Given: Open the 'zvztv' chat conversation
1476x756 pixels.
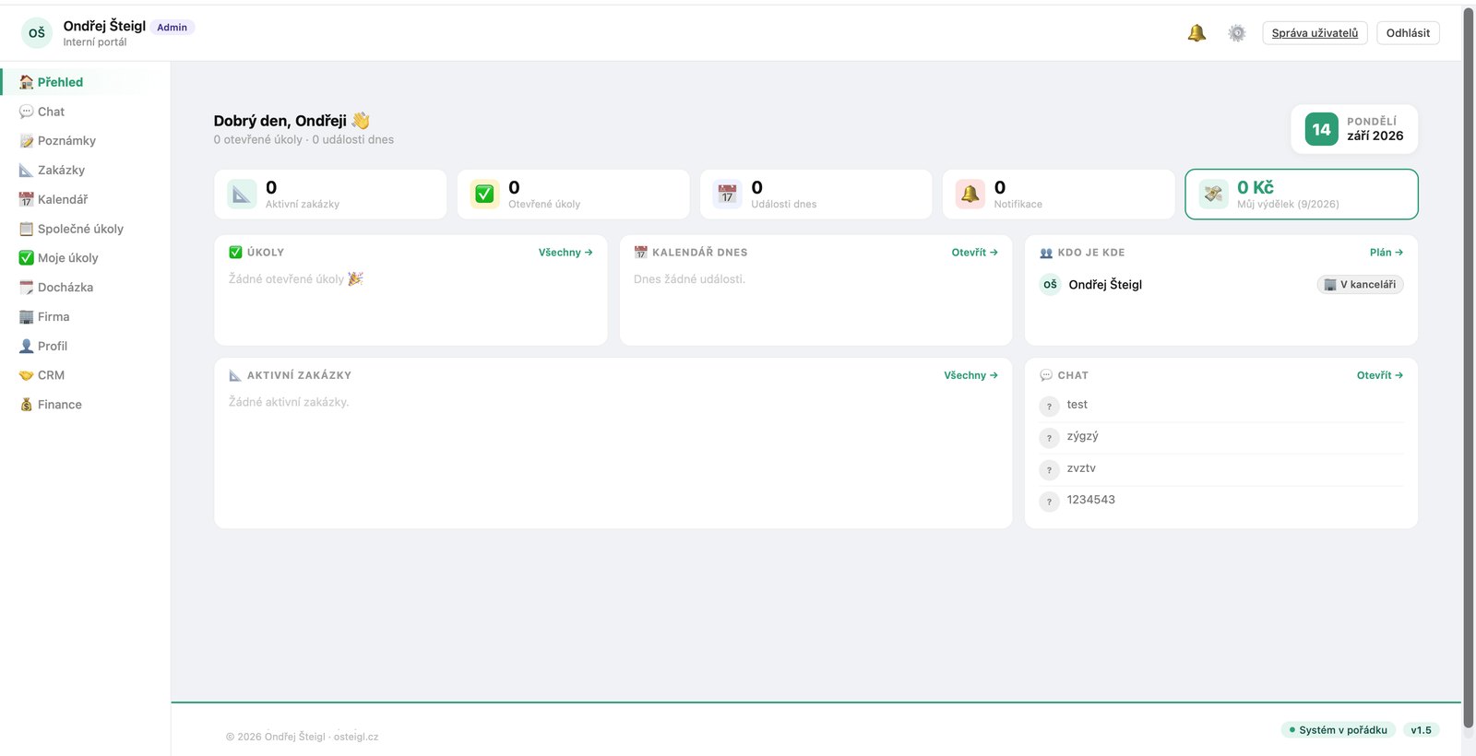Looking at the screenshot, I should click(x=1221, y=469).
